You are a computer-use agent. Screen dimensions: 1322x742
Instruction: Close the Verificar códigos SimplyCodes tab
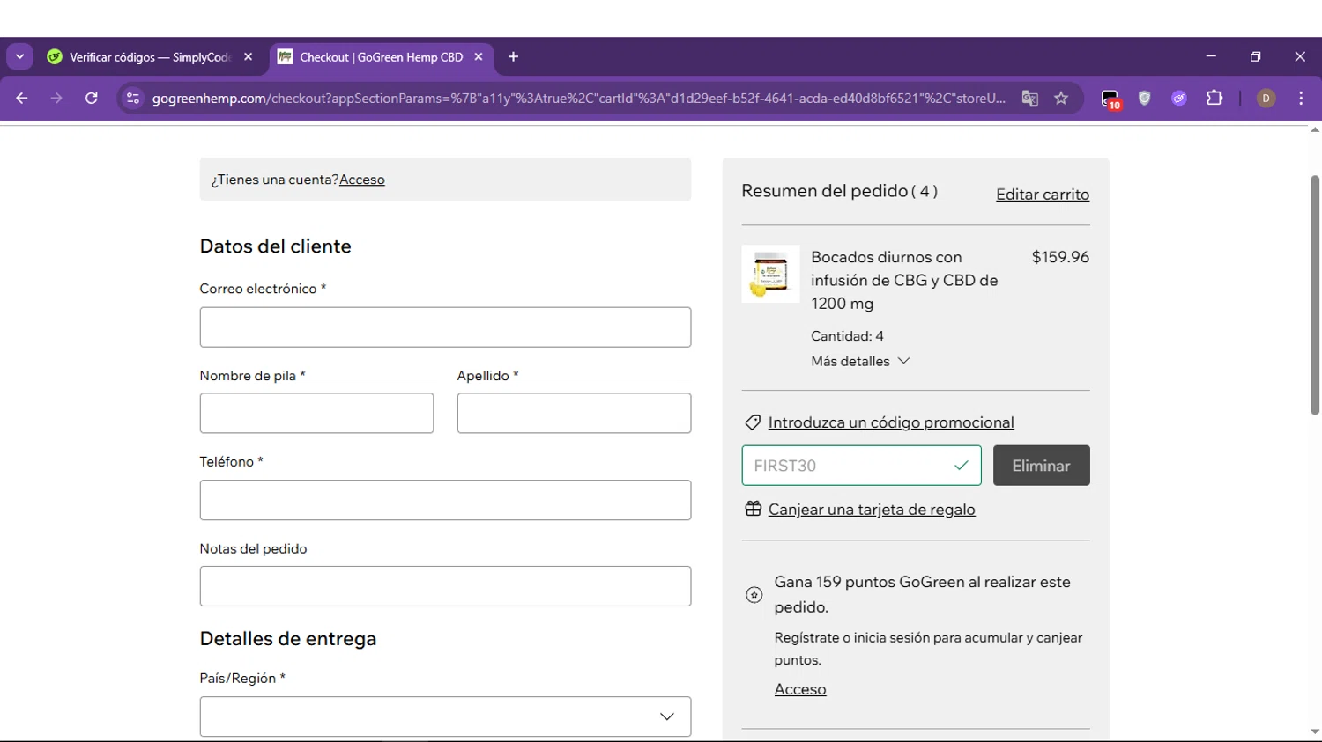pos(249,56)
